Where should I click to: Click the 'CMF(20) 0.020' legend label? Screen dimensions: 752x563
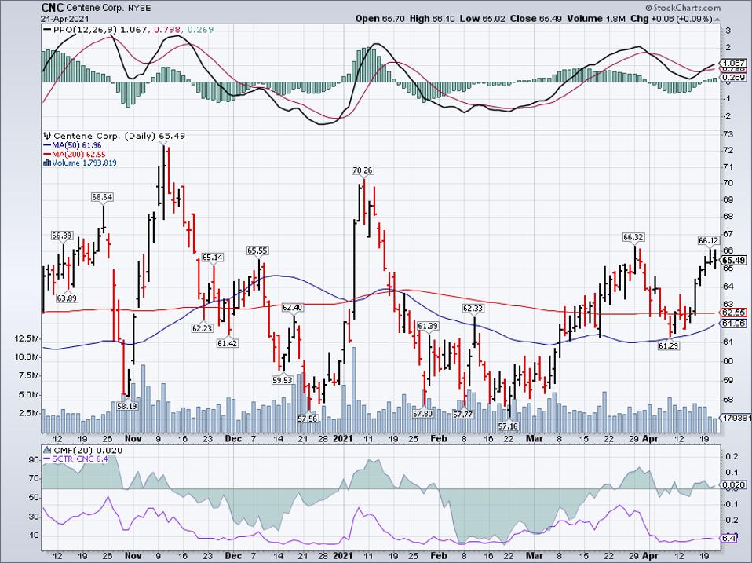88,451
